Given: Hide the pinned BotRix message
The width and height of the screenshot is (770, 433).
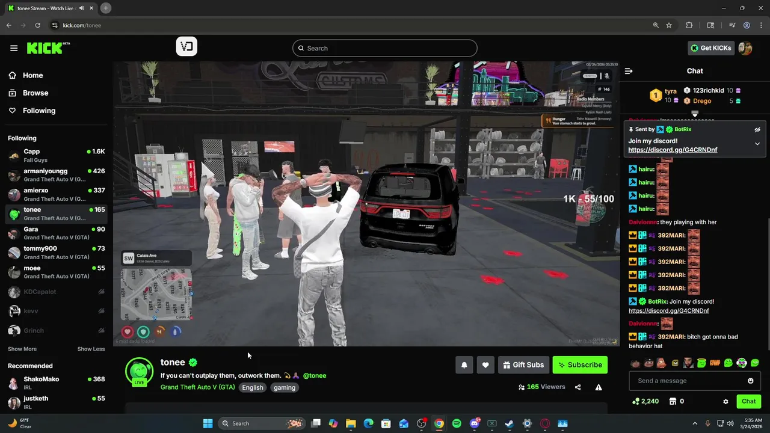Looking at the screenshot, I should [x=757, y=129].
